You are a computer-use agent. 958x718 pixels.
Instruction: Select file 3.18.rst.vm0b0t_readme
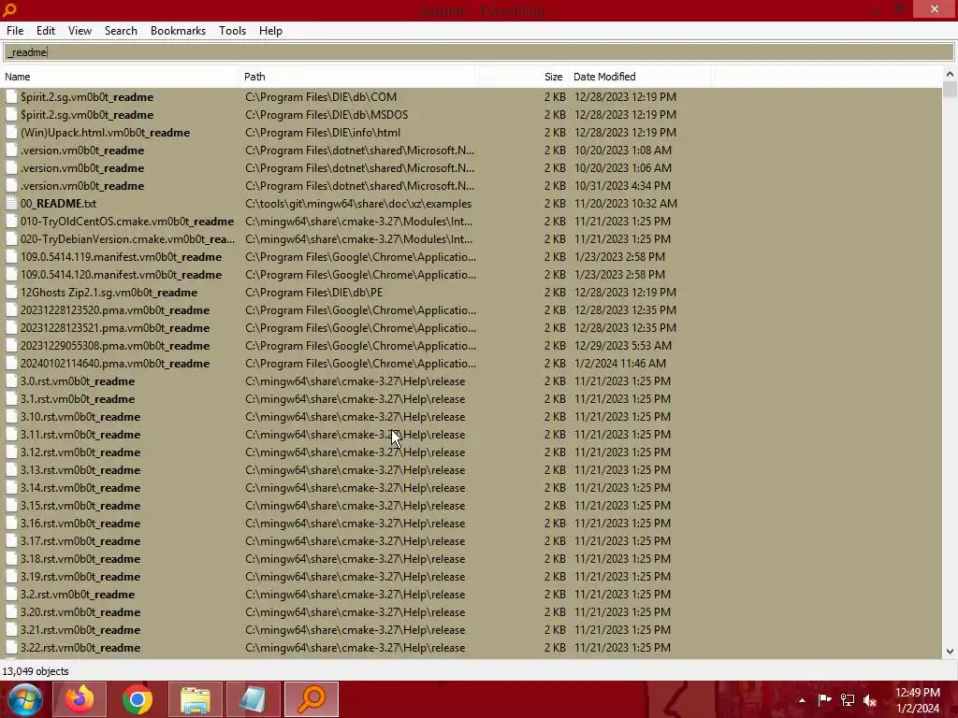tap(80, 559)
